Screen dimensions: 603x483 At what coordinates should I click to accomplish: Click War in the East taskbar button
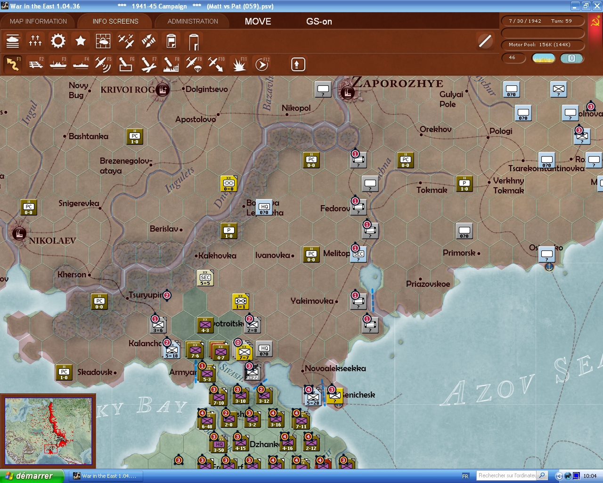pos(106,476)
